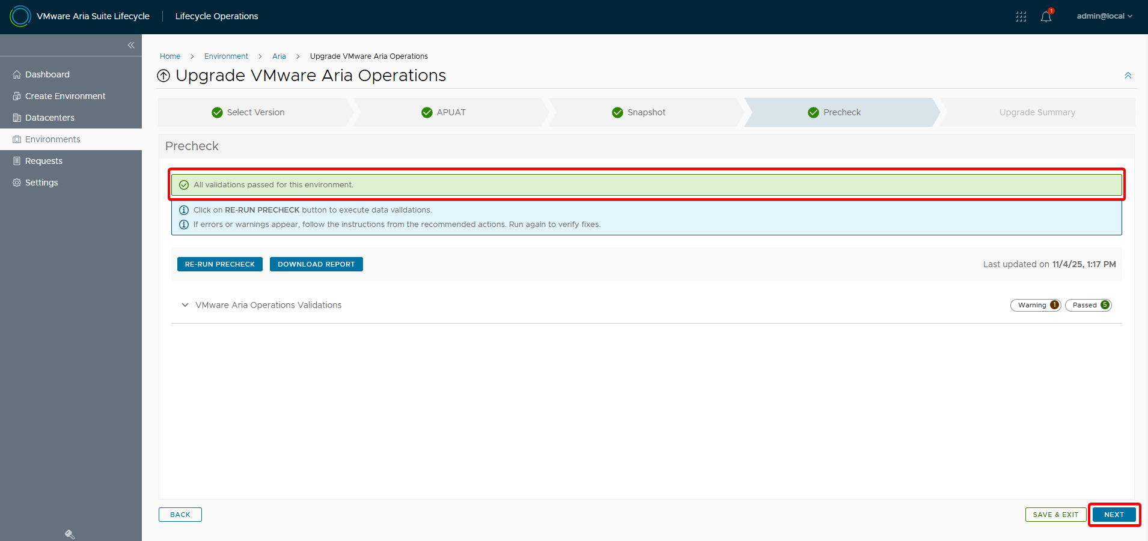Click the DOWNLOAD REPORT button

point(316,264)
